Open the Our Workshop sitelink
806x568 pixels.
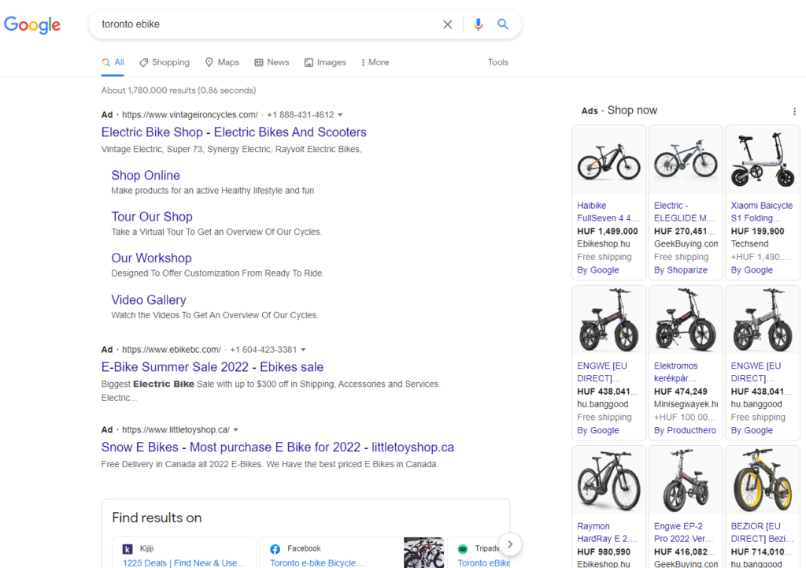click(x=152, y=258)
